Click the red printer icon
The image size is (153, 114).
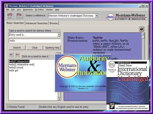(142, 29)
